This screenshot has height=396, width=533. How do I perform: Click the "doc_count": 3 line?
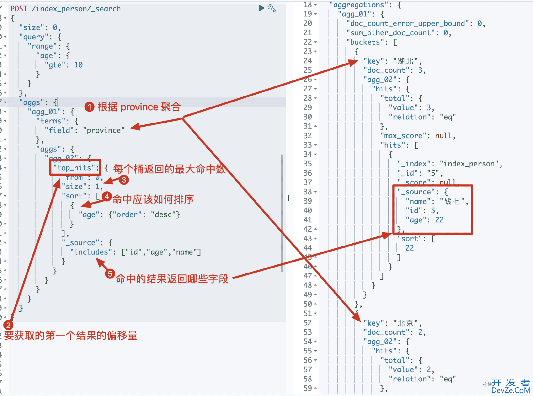point(395,70)
